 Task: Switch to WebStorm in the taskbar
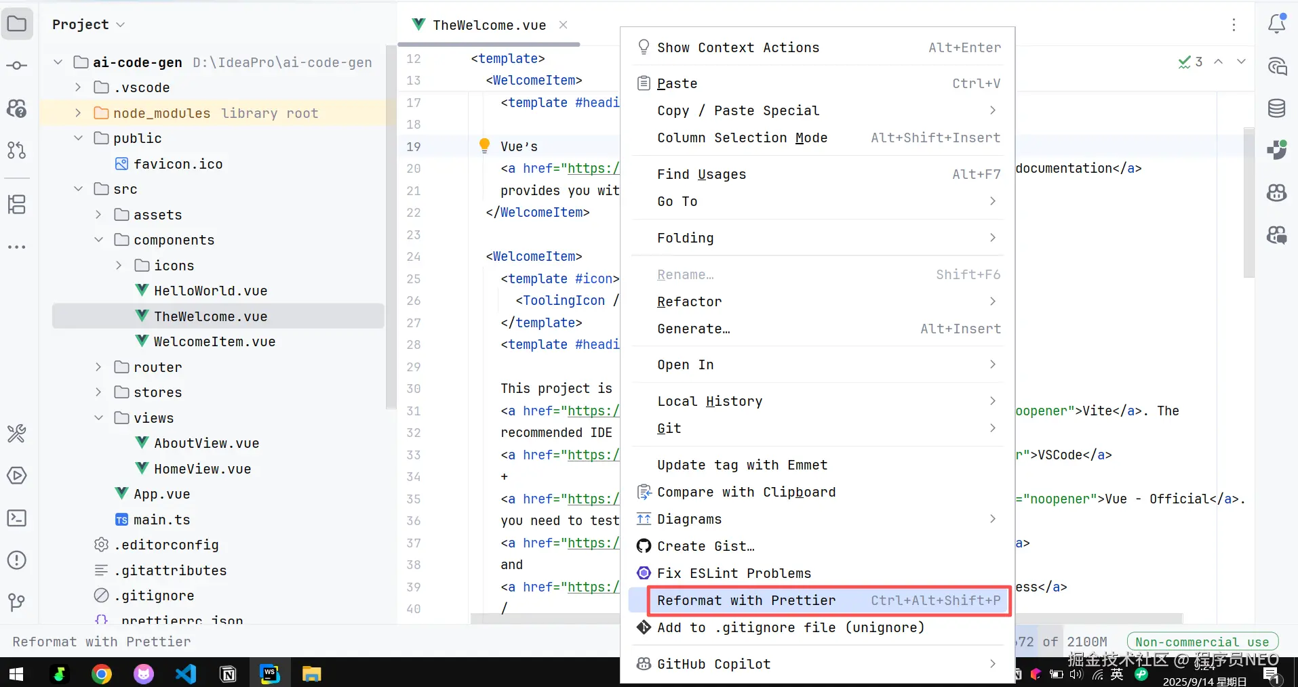pyautogui.click(x=270, y=674)
